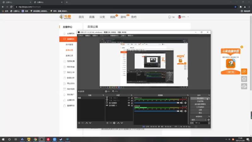
Task: Open source properties gear in Sources toolbar
Action: [114, 123]
